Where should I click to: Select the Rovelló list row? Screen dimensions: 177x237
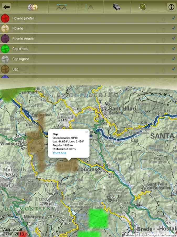(x=89, y=28)
